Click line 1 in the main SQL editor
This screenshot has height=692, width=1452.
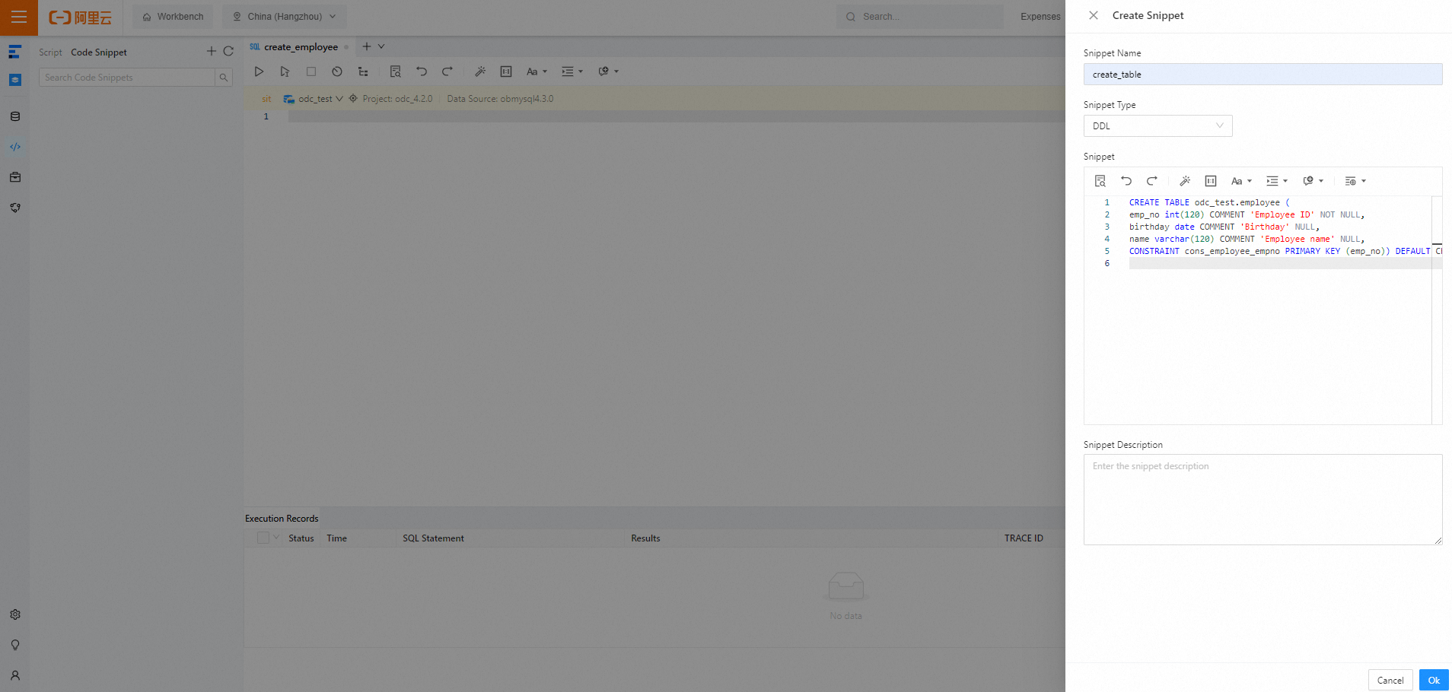click(677, 116)
